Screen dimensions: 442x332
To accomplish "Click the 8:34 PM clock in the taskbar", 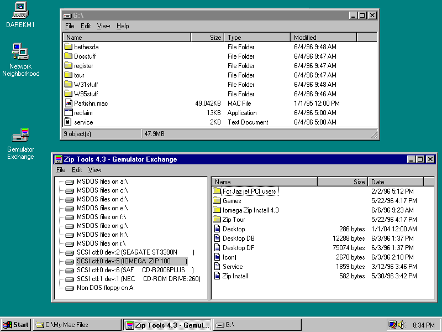I will pyautogui.click(x=424, y=325).
